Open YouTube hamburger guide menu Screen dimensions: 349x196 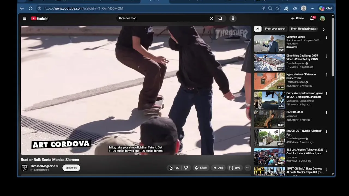pos(25,18)
